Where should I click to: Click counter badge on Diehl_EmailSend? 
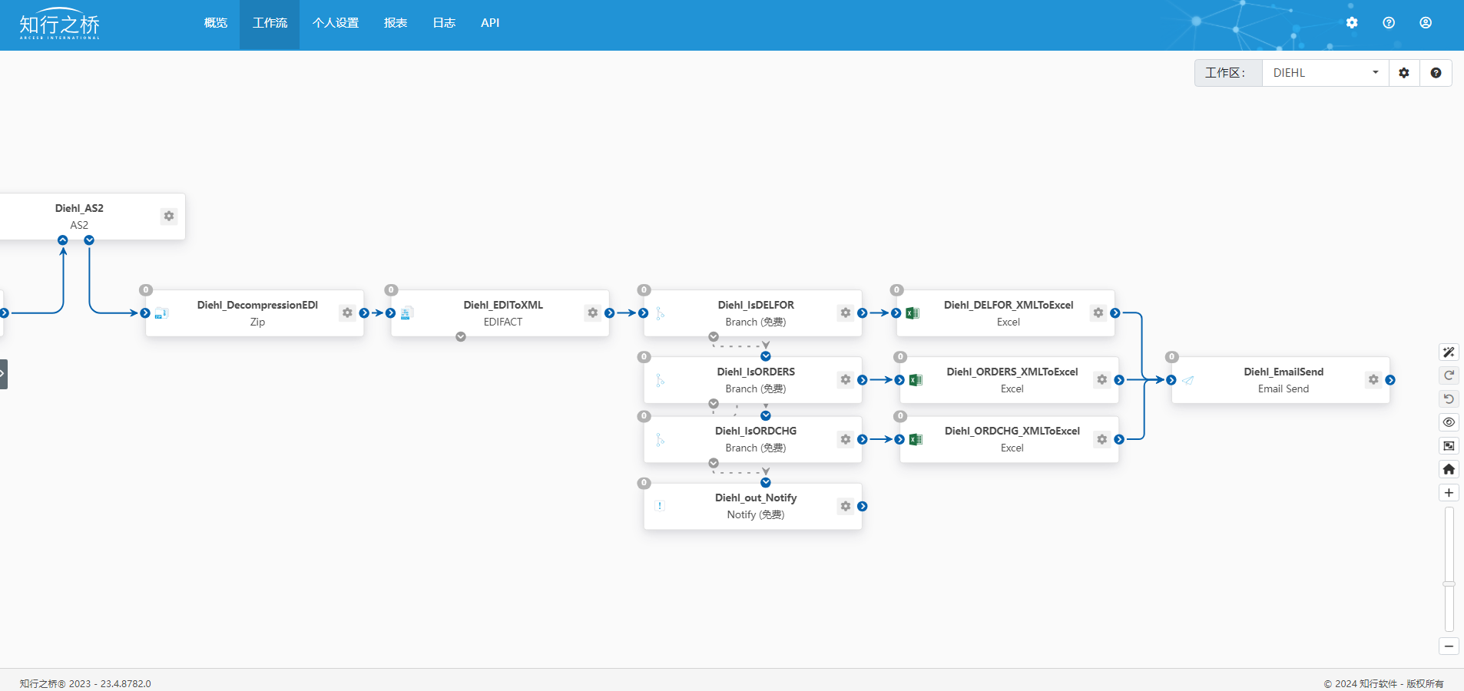click(x=1171, y=357)
